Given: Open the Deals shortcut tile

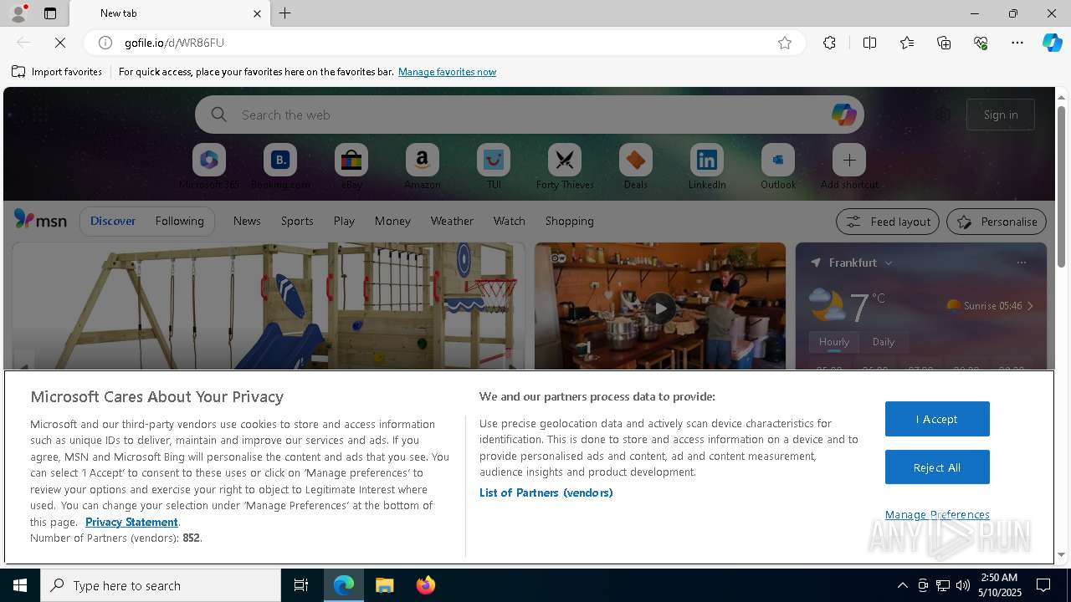Looking at the screenshot, I should [x=636, y=166].
